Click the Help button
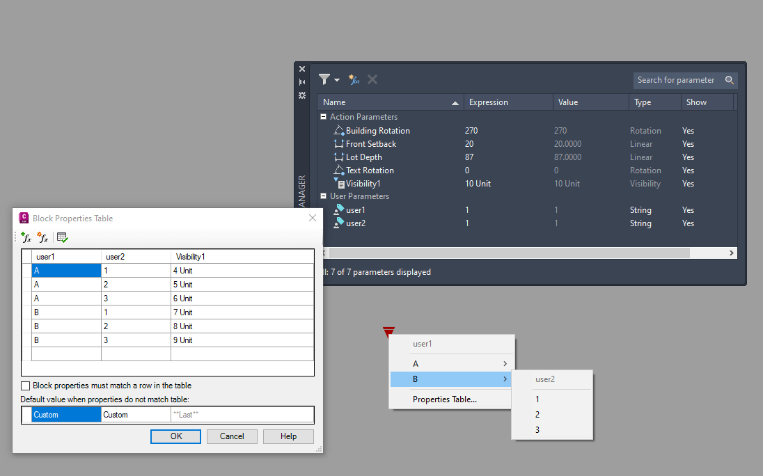This screenshot has height=476, width=763. (x=288, y=436)
